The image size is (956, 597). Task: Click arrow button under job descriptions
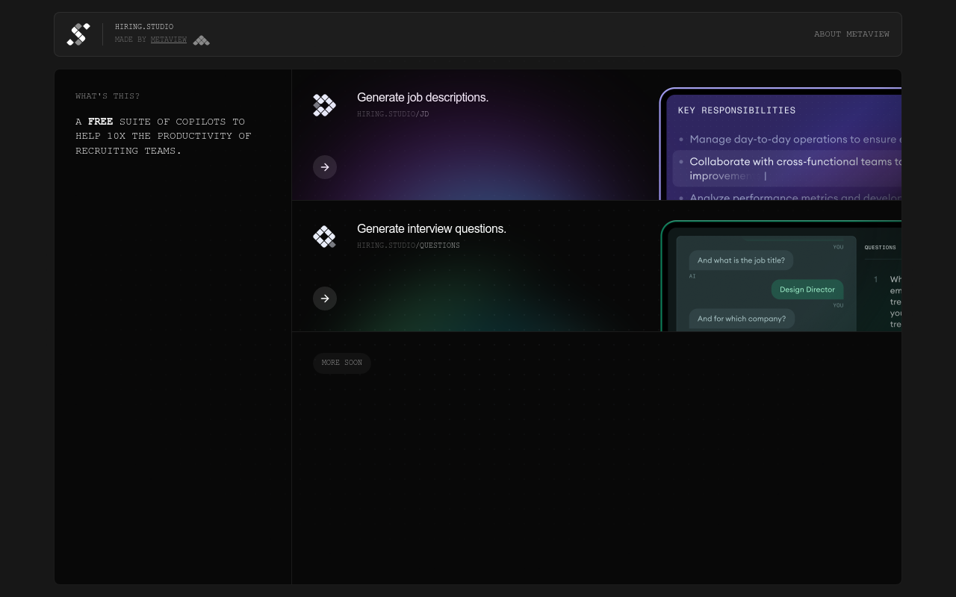point(325,167)
